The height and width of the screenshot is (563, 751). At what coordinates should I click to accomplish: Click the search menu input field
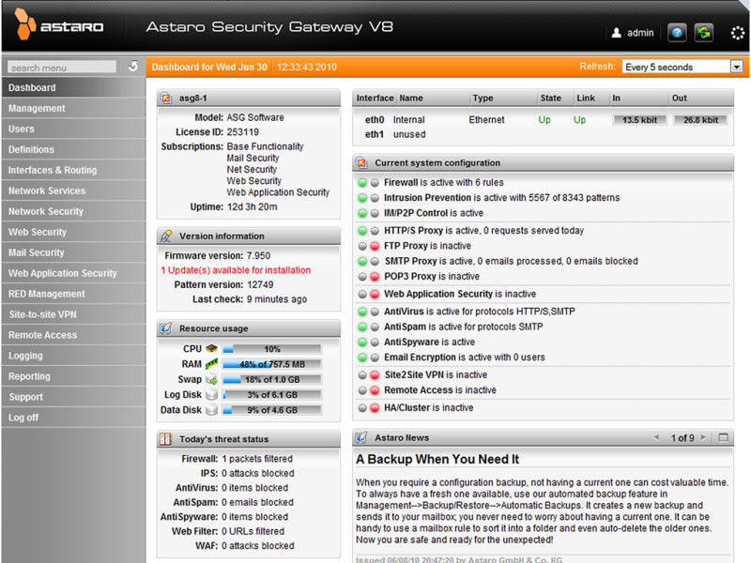pos(62,68)
